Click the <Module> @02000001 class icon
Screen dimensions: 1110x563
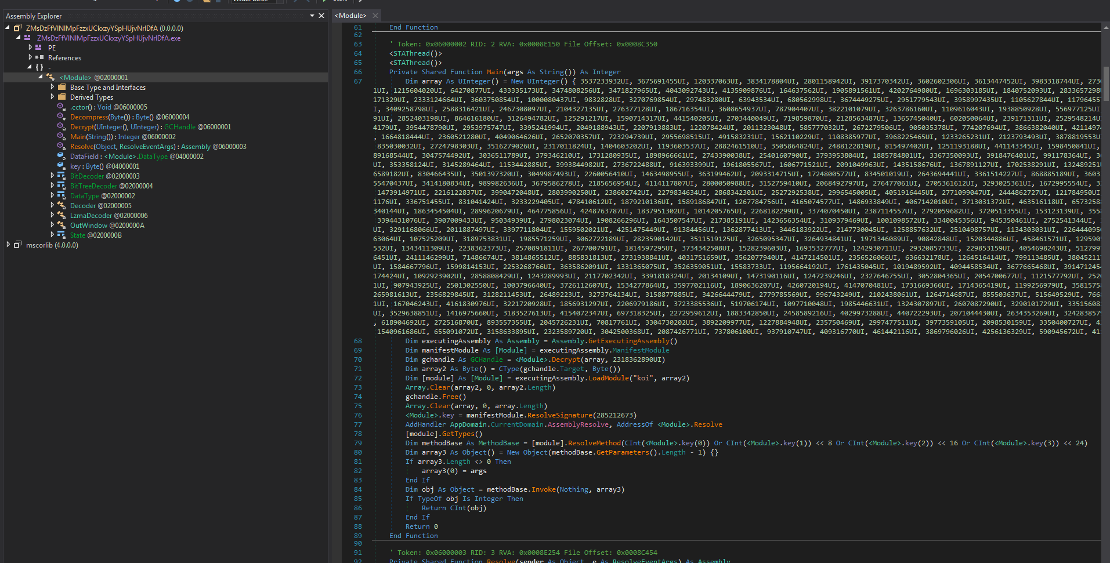click(x=50, y=77)
